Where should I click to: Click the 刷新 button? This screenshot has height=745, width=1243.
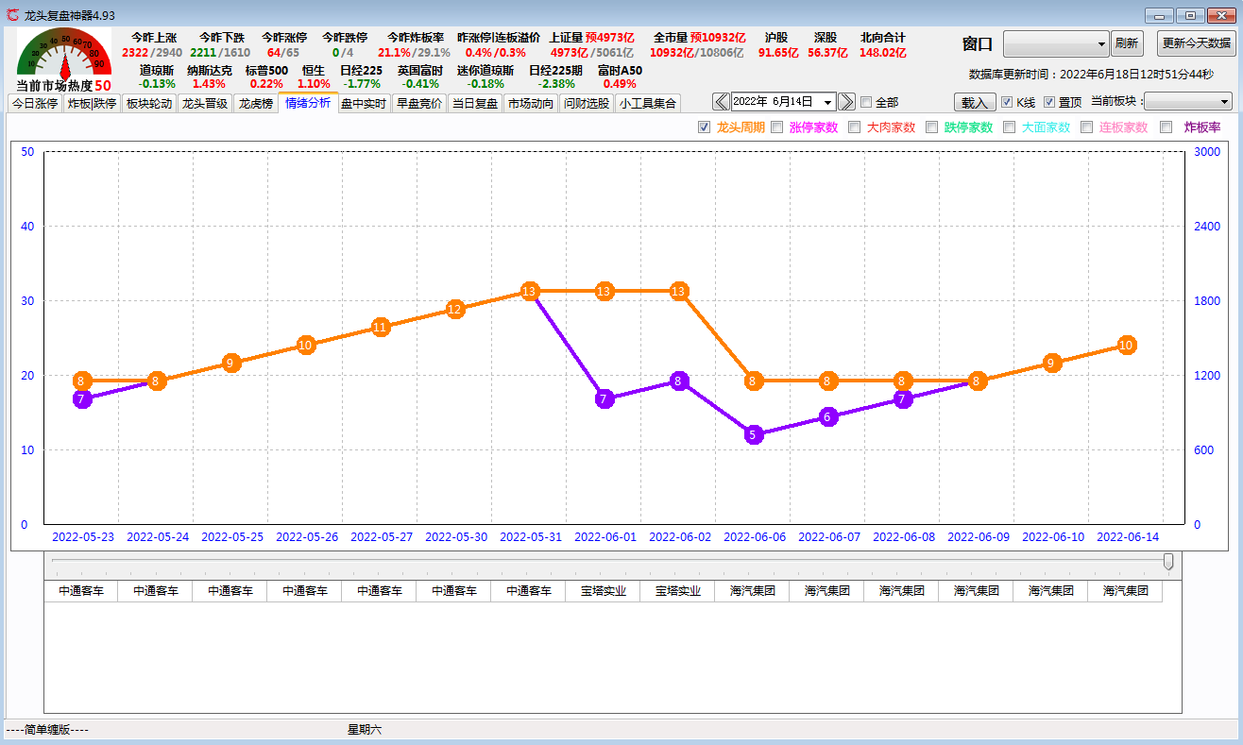1126,43
